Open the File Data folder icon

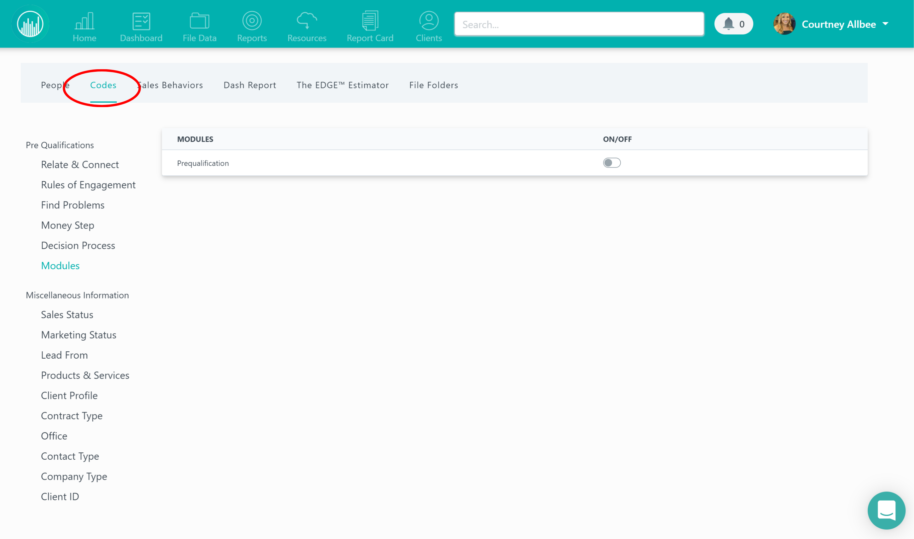coord(199,21)
